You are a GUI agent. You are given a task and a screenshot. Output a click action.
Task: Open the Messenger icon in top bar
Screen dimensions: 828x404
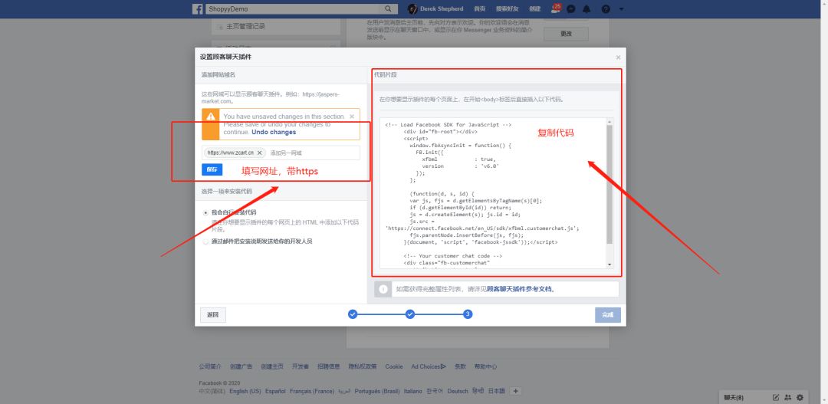(x=571, y=9)
